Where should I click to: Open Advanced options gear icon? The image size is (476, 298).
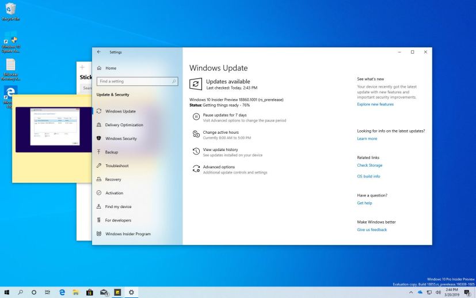[196, 169]
